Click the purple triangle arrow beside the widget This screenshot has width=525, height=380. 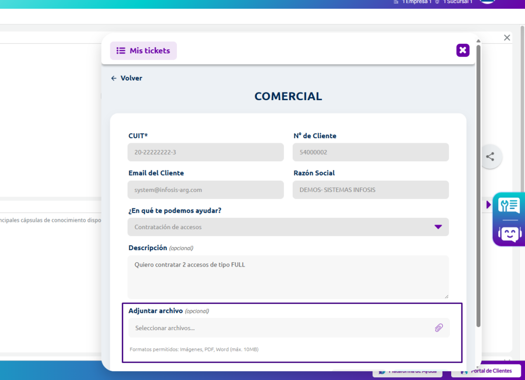[489, 205]
